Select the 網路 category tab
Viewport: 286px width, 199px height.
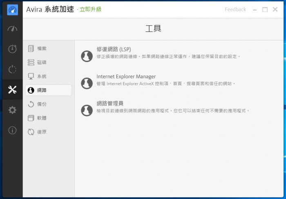(49, 90)
